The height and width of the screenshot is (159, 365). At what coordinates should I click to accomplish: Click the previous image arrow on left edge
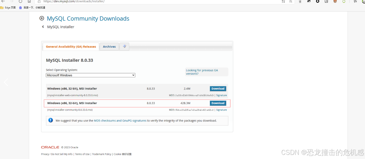click(x=6, y=82)
